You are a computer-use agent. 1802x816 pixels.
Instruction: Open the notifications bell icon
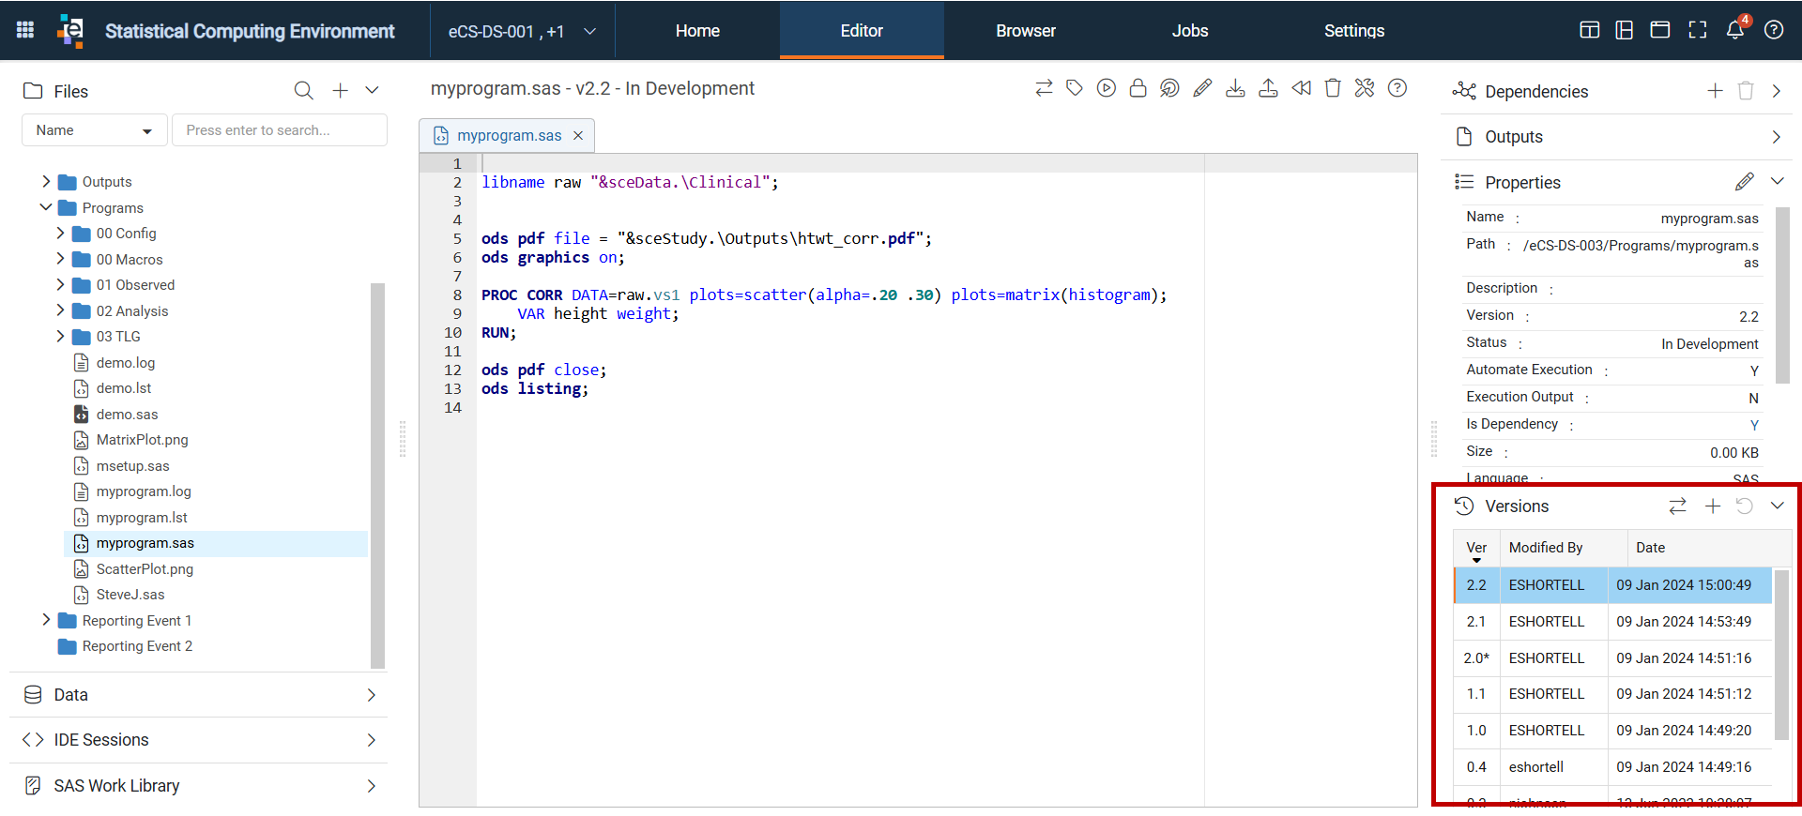tap(1735, 30)
